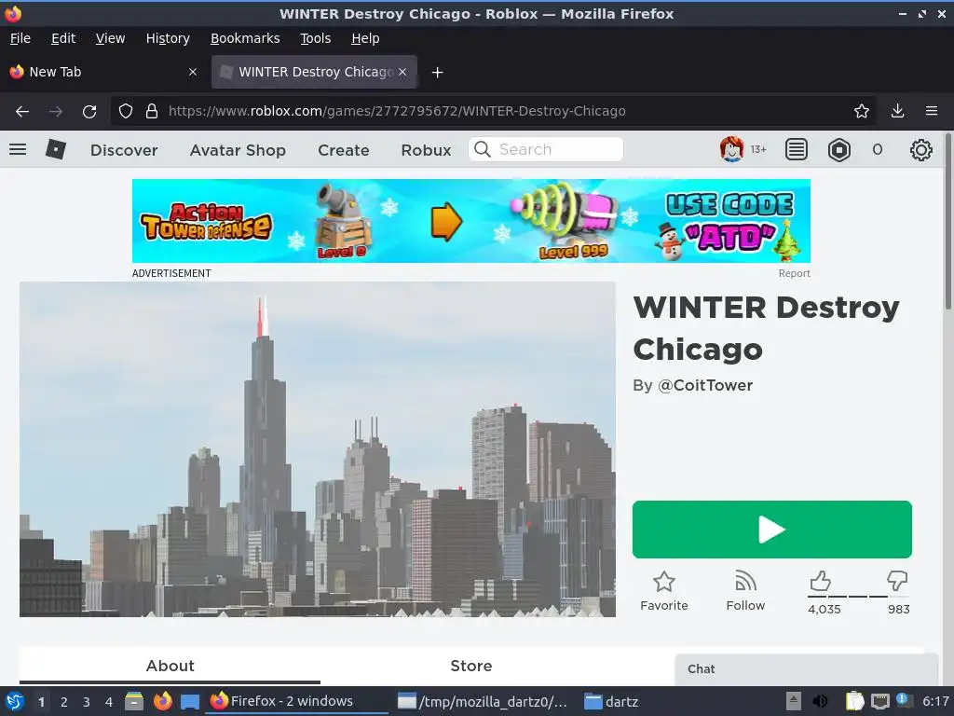Image resolution: width=954 pixels, height=716 pixels.
Task: View site security padlock info
Action: tap(152, 112)
